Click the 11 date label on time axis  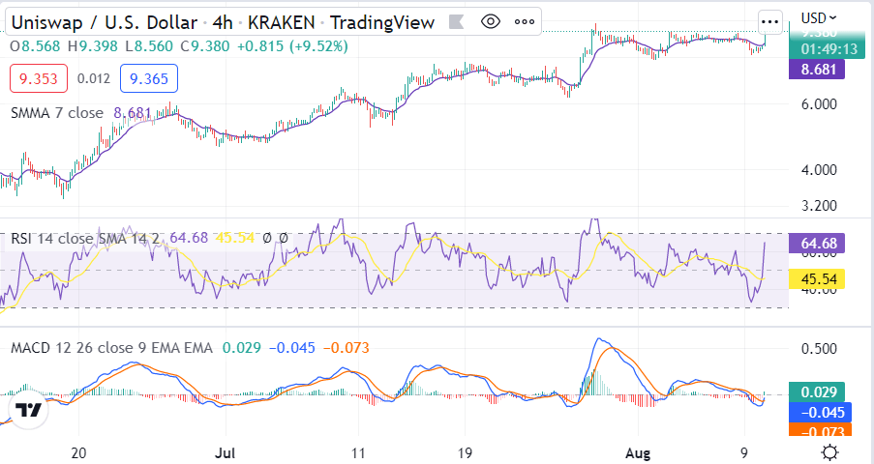click(x=358, y=452)
